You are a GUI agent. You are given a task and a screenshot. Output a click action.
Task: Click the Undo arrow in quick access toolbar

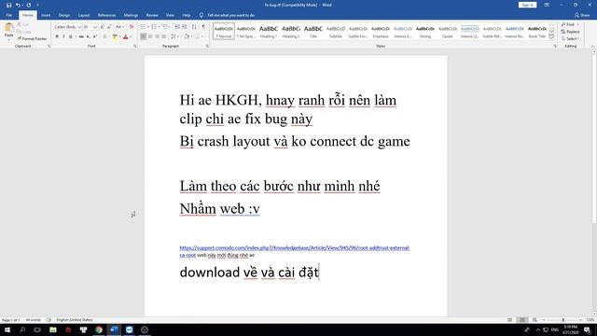[18, 5]
